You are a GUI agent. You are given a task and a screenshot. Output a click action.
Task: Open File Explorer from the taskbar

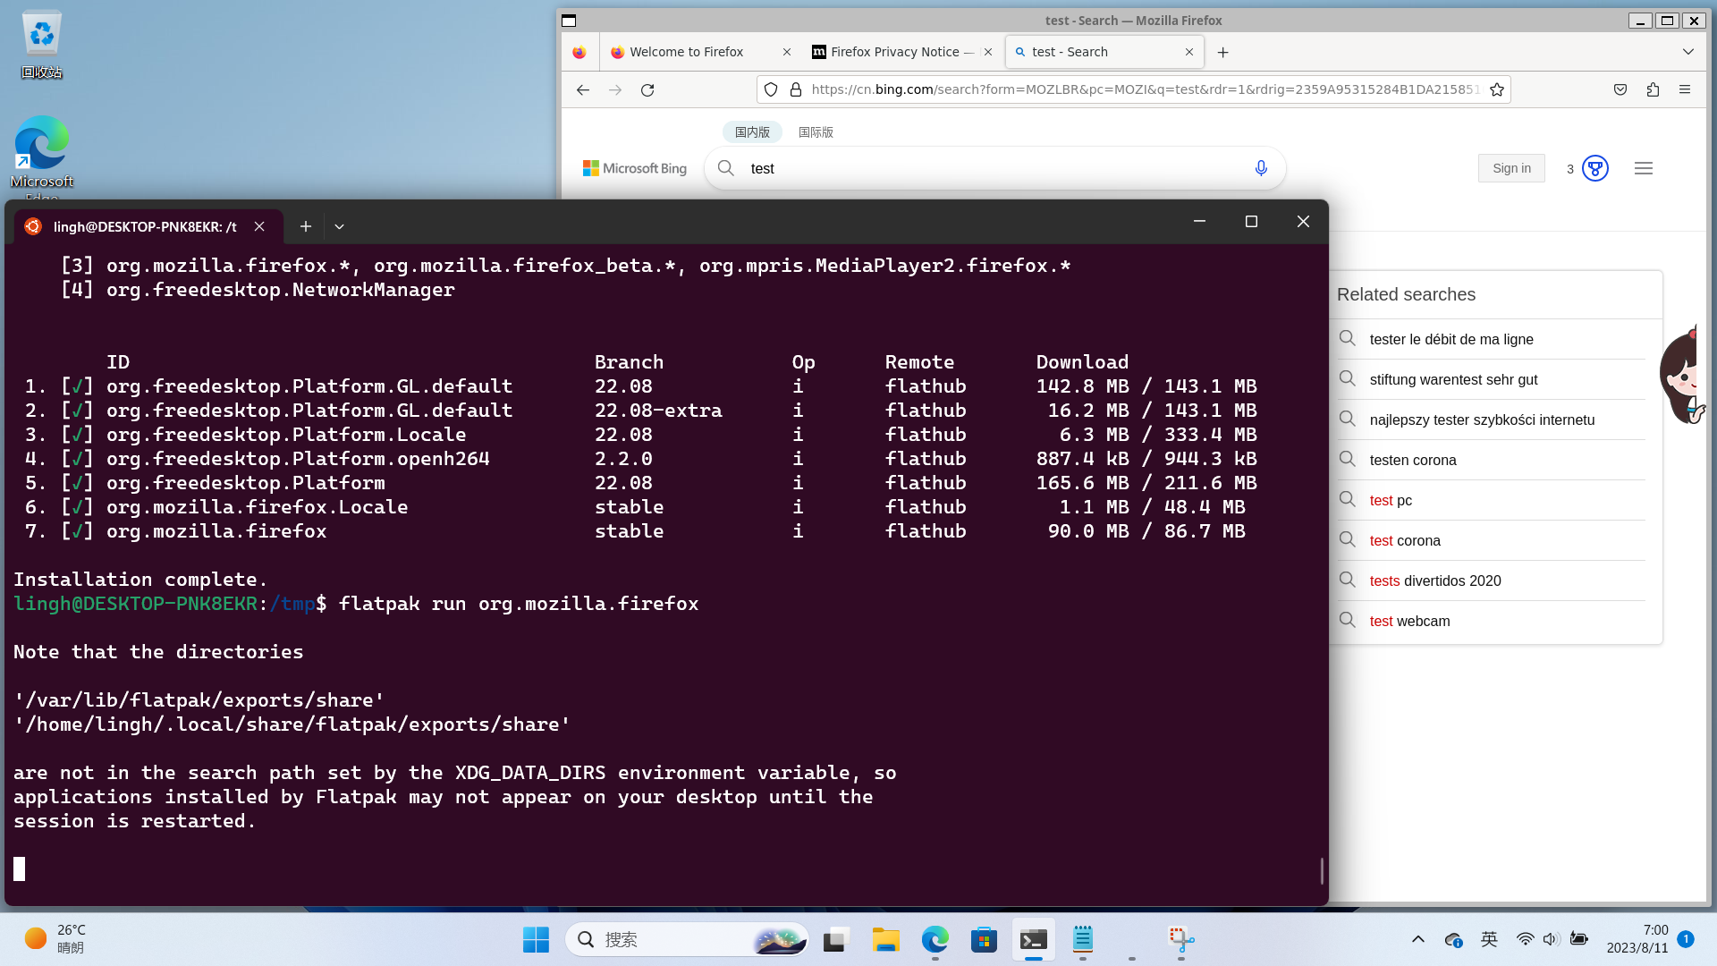[x=885, y=940]
